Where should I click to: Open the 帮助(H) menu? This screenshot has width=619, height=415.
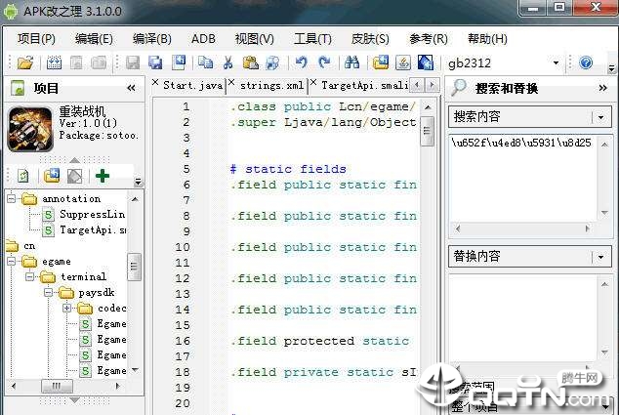tap(487, 39)
